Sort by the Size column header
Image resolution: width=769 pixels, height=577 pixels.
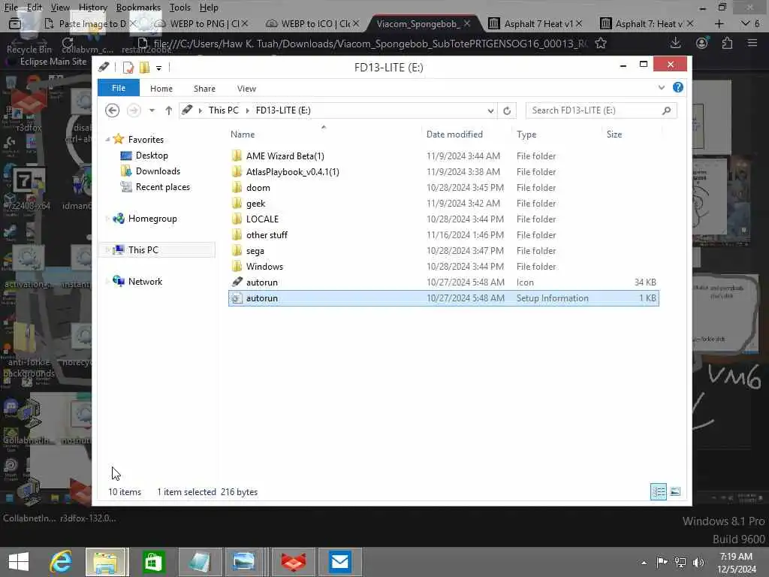point(614,134)
